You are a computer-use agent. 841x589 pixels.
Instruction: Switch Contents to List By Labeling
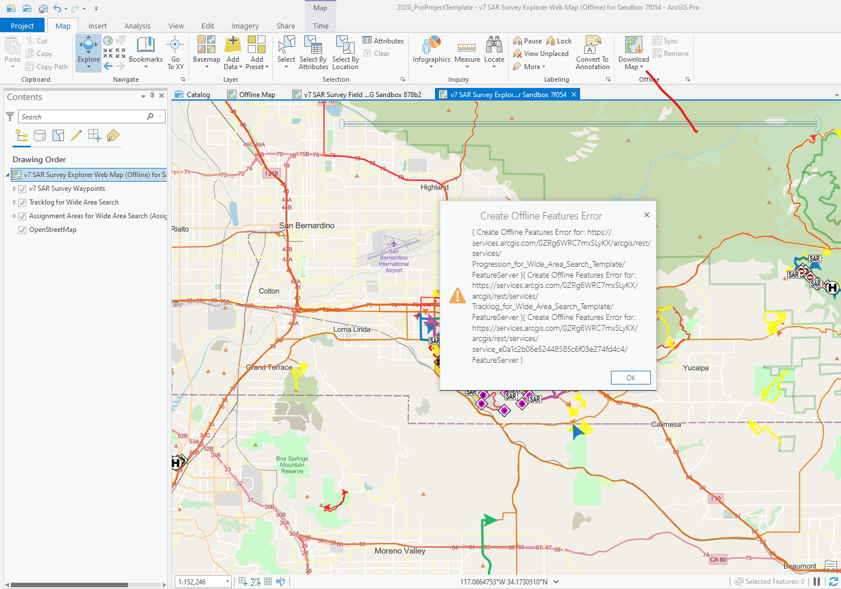[113, 135]
